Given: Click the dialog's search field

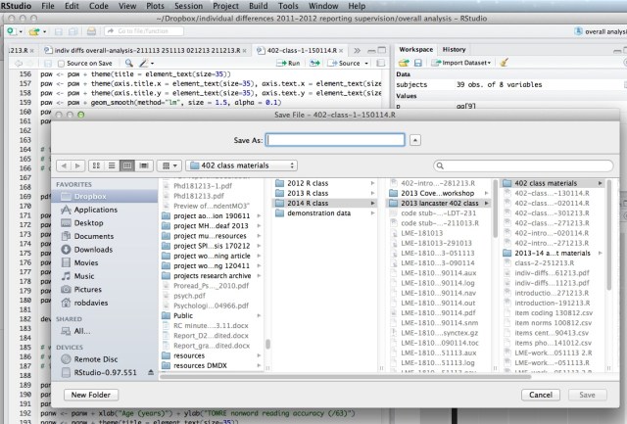Looking at the screenshot, I should pos(523,165).
